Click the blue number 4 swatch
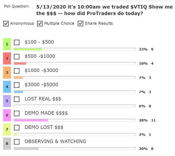 pyautogui.click(x=7, y=87)
